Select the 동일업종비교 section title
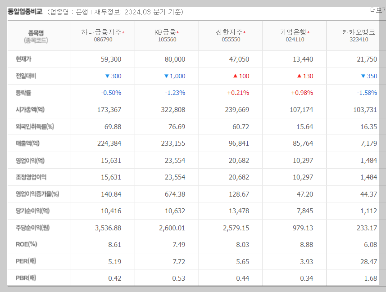This screenshot has width=386, height=292. coord(25,12)
